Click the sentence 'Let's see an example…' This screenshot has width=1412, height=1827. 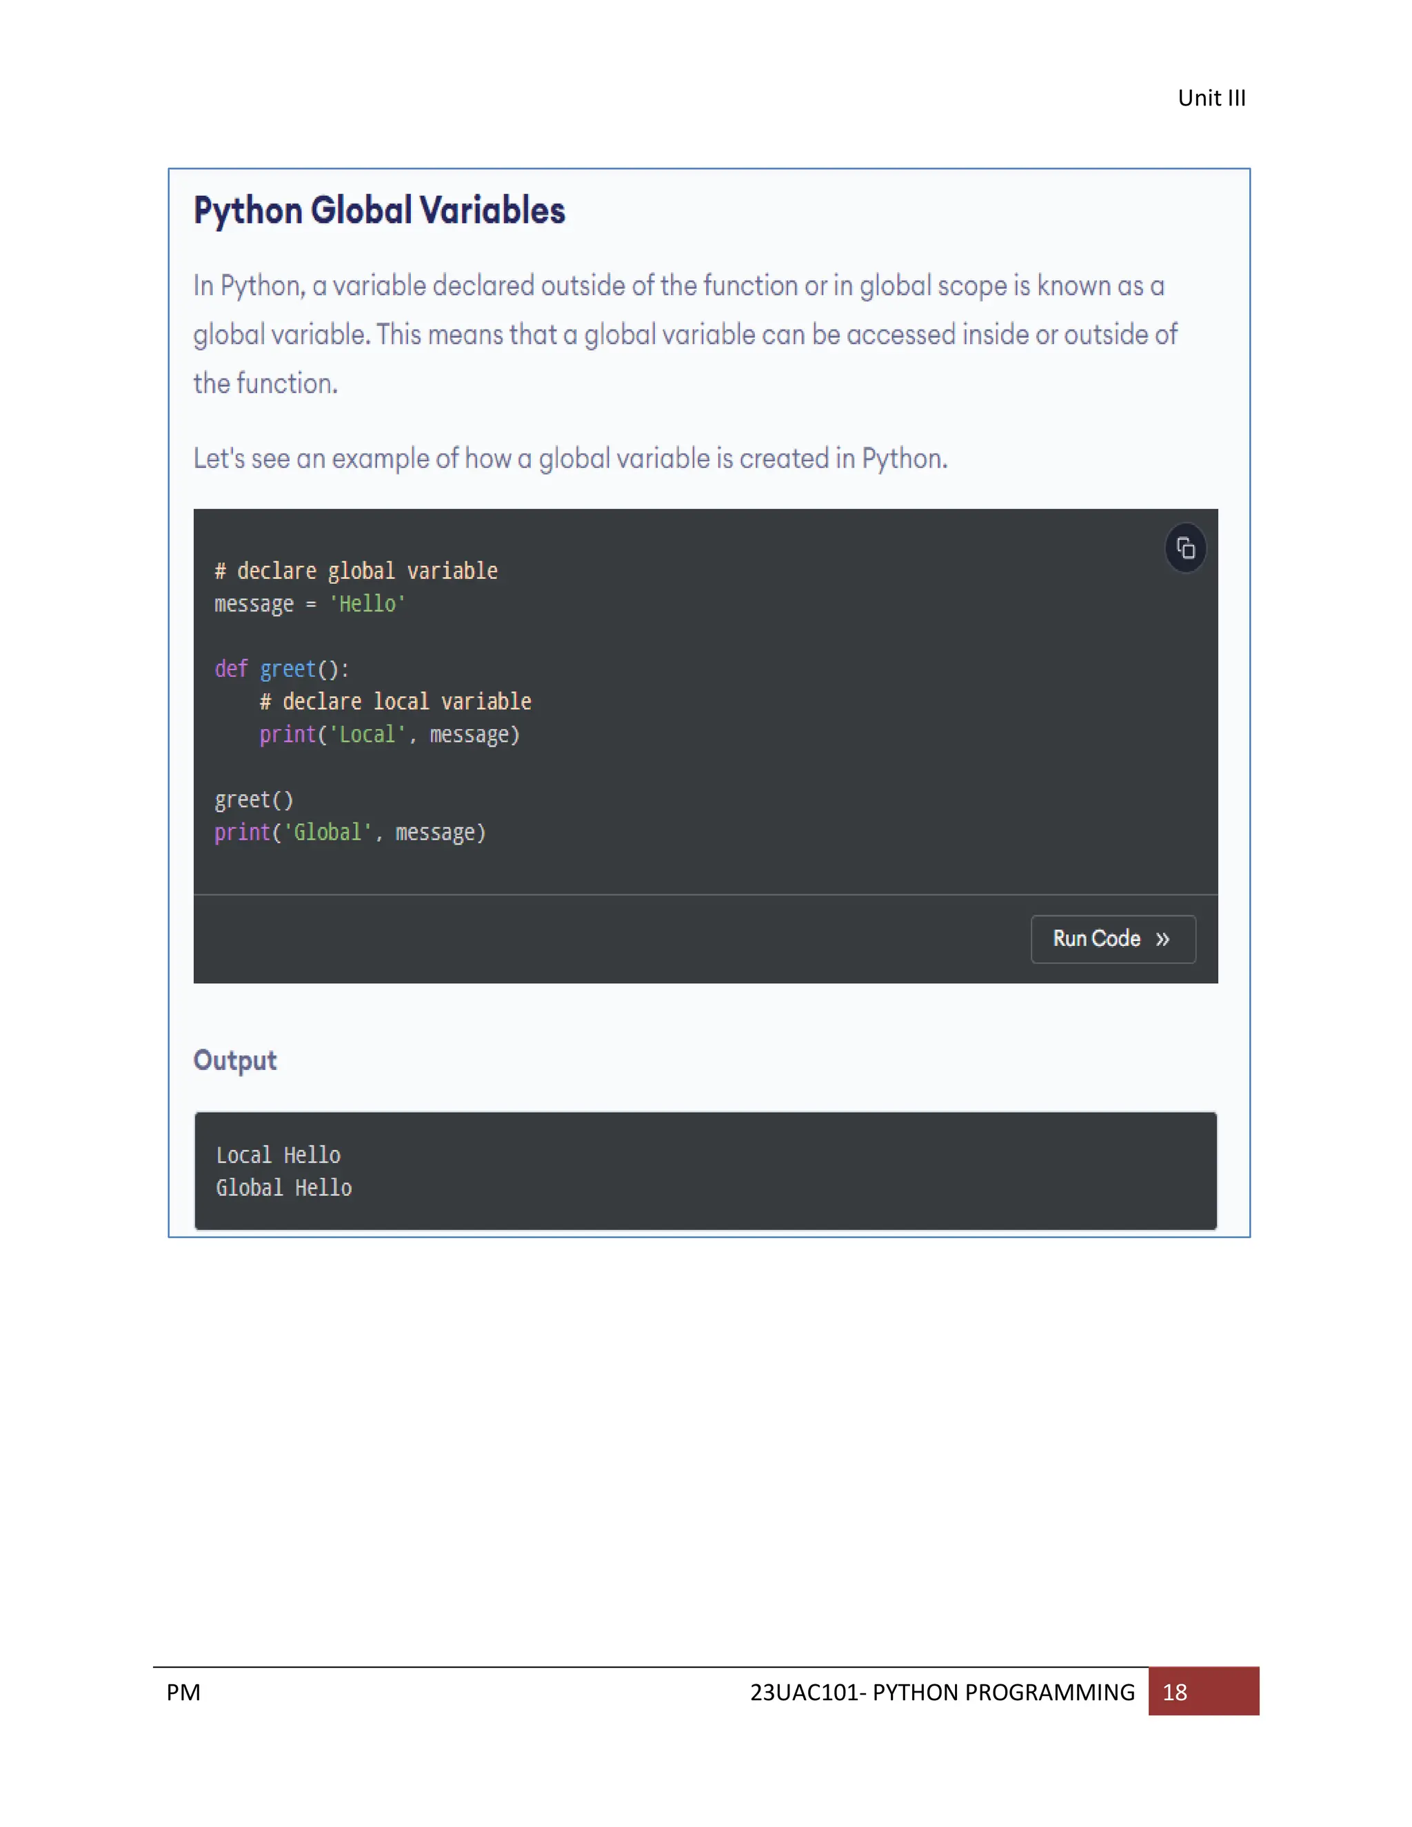pos(569,458)
